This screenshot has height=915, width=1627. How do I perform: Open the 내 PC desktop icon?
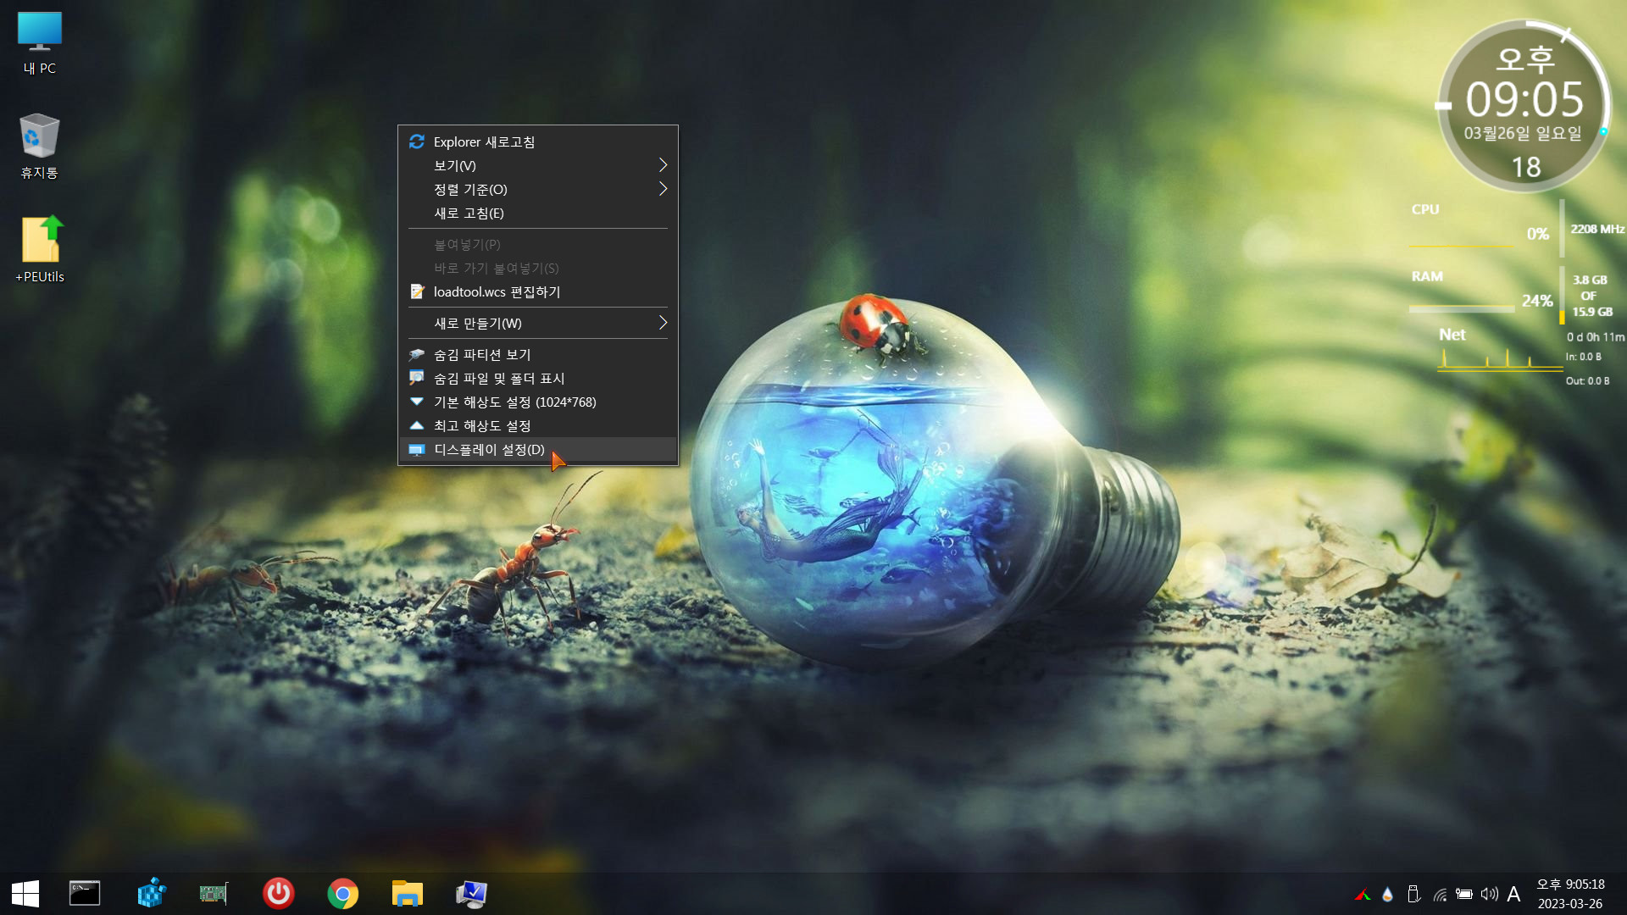(x=39, y=43)
